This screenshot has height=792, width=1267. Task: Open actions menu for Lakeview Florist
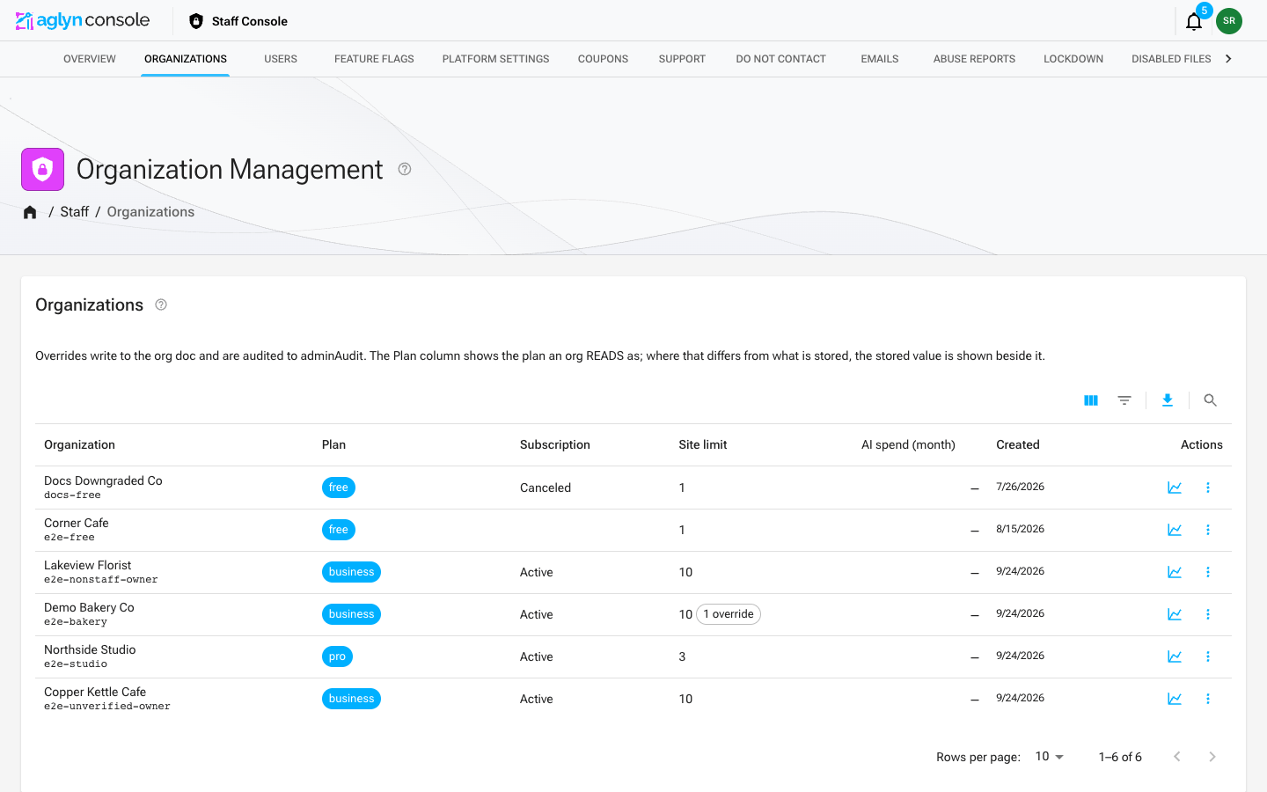point(1208,572)
